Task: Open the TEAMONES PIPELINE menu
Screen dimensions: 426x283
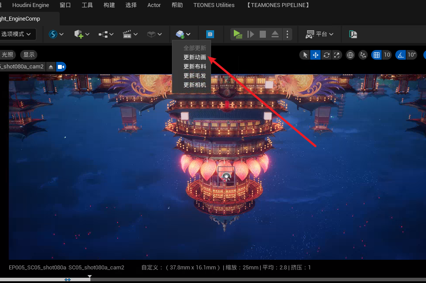Action: click(278, 5)
